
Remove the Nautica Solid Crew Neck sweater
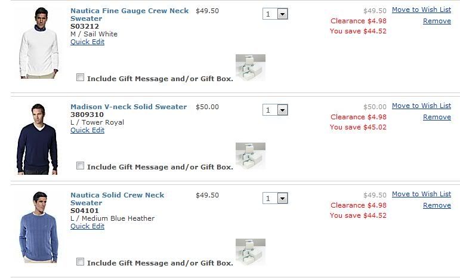[x=437, y=205]
